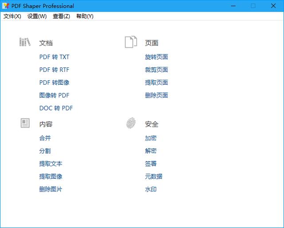The width and height of the screenshot is (284, 228).
Task: Launch the DOC 转 PDF tool
Action: [x=56, y=108]
